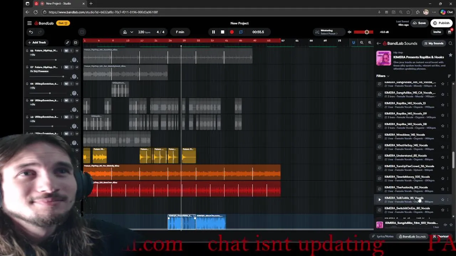Preview KIMERA_Raplibs_140_Vocals_13 loop icon
The height and width of the screenshot is (256, 456).
(379, 105)
